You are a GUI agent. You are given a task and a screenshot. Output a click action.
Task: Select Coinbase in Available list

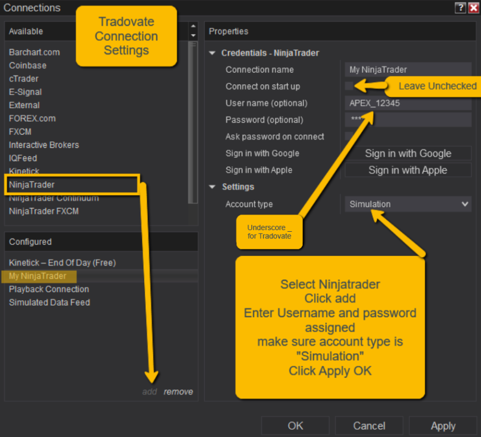pyautogui.click(x=28, y=66)
